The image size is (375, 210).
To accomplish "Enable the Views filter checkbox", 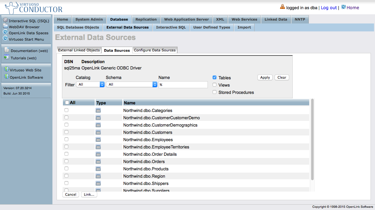I will (x=215, y=85).
